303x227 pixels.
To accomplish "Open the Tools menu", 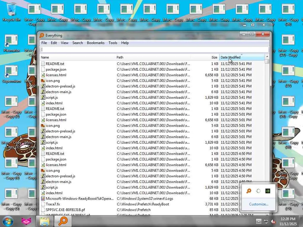I will [x=113, y=43].
